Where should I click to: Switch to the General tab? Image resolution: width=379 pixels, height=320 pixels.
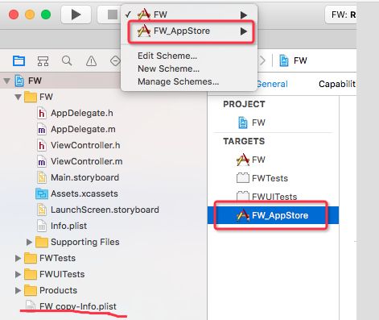coord(272,84)
